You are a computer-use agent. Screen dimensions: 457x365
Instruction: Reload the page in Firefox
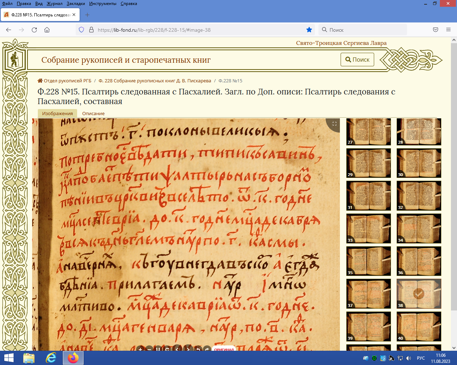point(34,30)
